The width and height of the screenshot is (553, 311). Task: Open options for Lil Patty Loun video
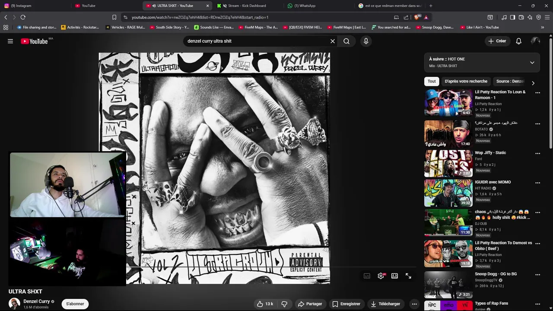(x=537, y=92)
